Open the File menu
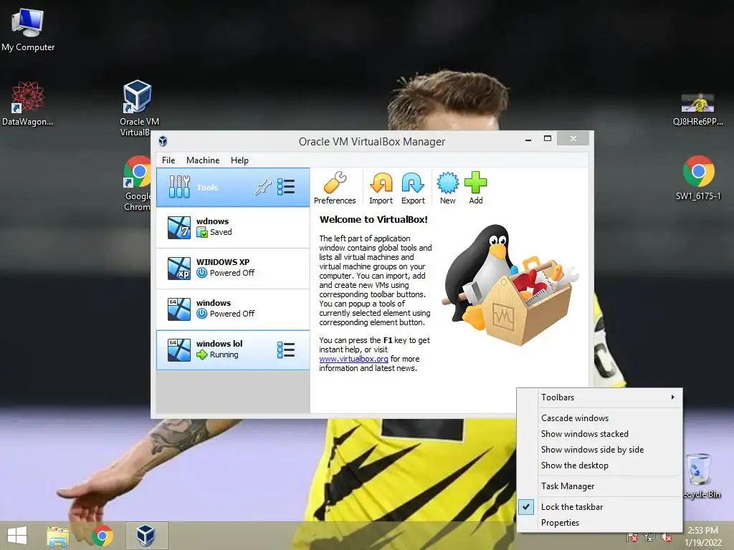Screen dimensions: 734x550 click(x=168, y=160)
